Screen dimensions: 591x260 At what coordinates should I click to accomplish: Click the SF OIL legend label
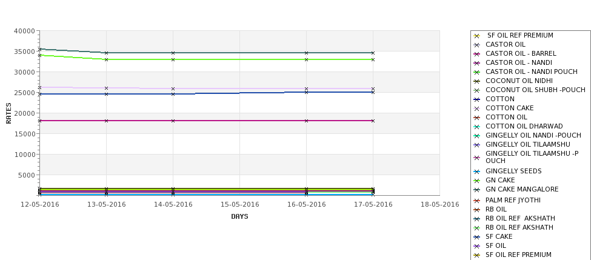coord(496,245)
